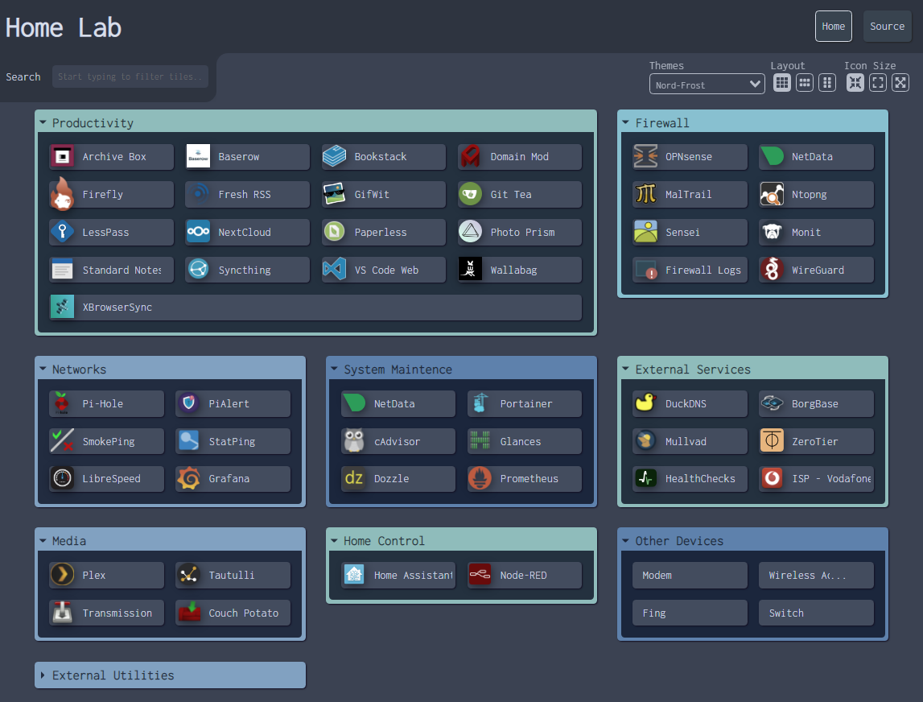Open the Modem device link
This screenshot has height=702, width=923.
click(x=690, y=575)
